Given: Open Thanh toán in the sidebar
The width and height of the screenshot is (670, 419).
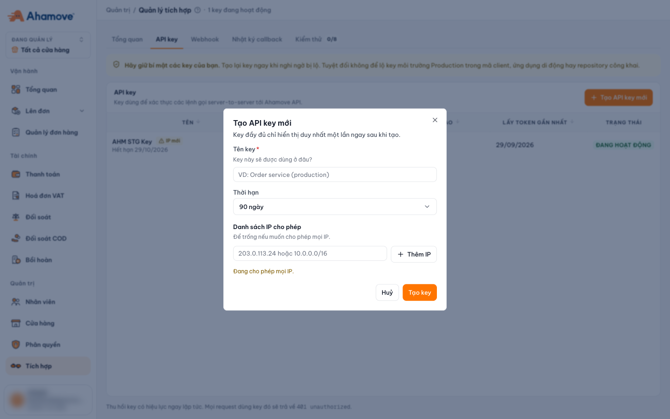Looking at the screenshot, I should coord(48,174).
